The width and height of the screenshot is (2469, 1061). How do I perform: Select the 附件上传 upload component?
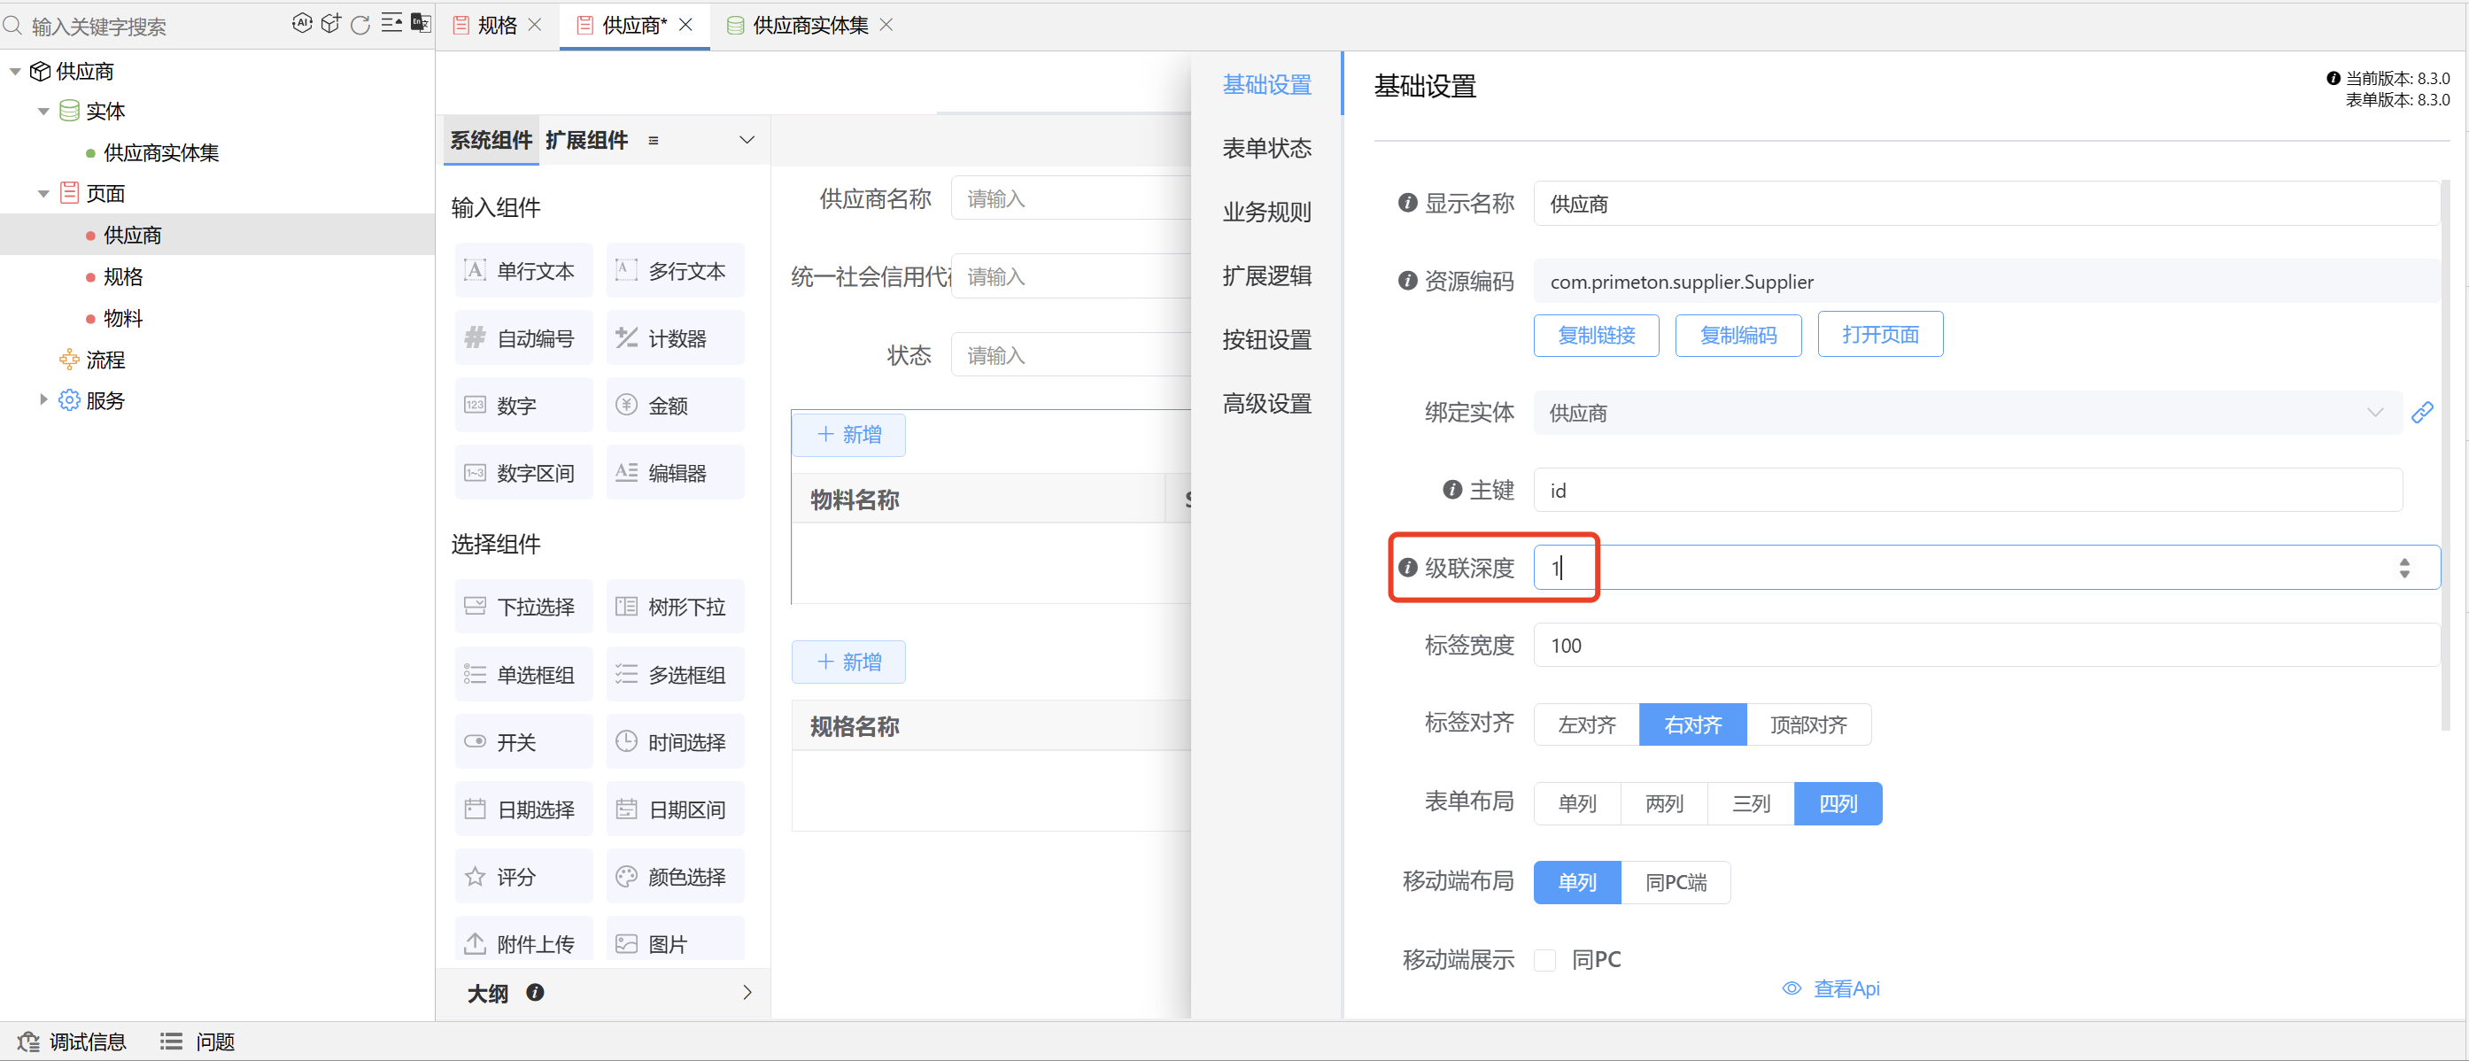tap(522, 941)
